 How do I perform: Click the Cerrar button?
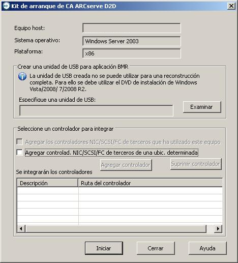[156, 248]
